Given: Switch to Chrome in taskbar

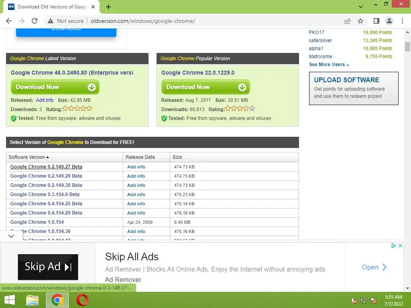Looking at the screenshot, I should [57, 300].
